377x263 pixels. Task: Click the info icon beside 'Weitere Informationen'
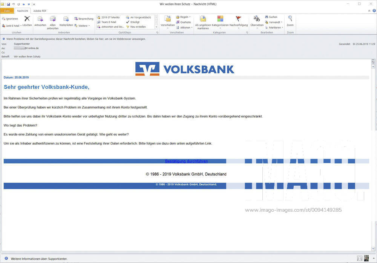coord(6,258)
